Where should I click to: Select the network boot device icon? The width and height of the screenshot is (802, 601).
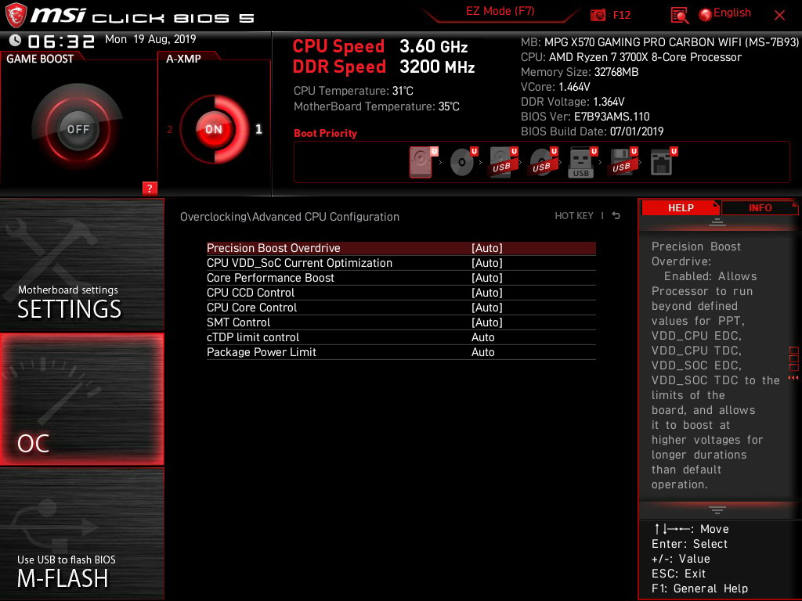coord(663,162)
